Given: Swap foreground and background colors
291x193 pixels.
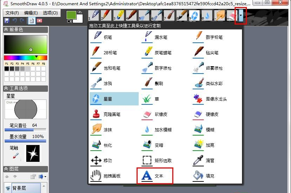Looking at the screenshot, I should point(79,12).
